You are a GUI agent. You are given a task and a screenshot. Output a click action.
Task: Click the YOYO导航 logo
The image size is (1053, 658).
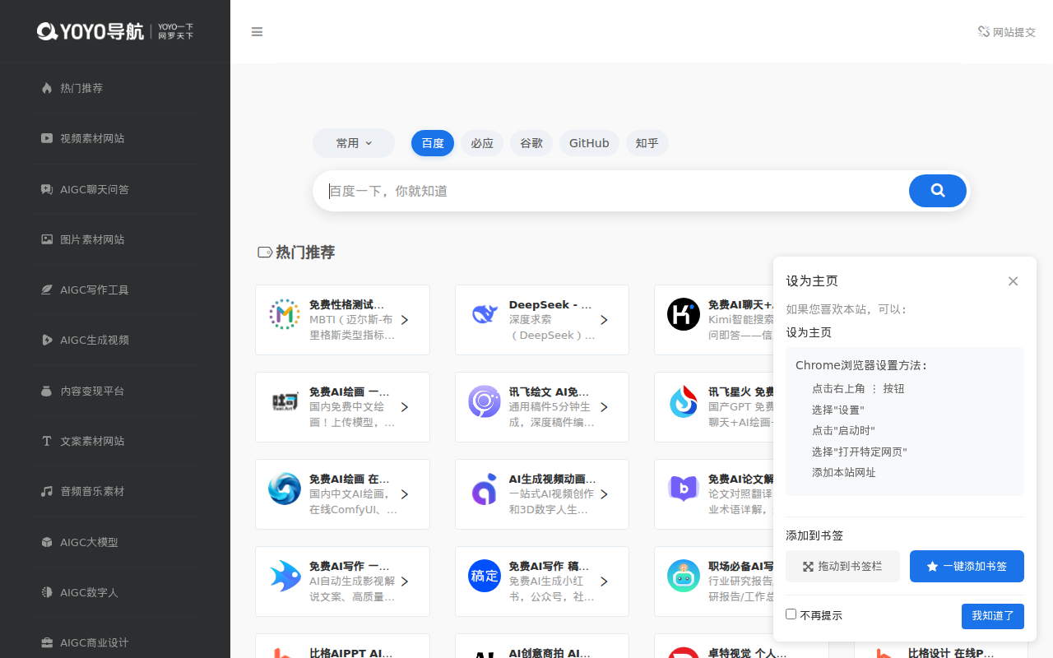click(x=115, y=31)
